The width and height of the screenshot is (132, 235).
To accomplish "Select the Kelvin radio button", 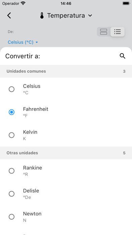I will [x=11, y=135].
